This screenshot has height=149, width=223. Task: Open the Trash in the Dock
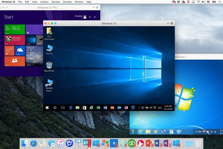coord(198,143)
